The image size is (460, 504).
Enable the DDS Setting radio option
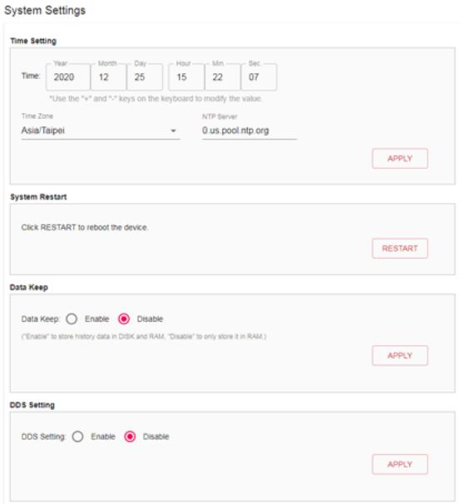point(77,437)
